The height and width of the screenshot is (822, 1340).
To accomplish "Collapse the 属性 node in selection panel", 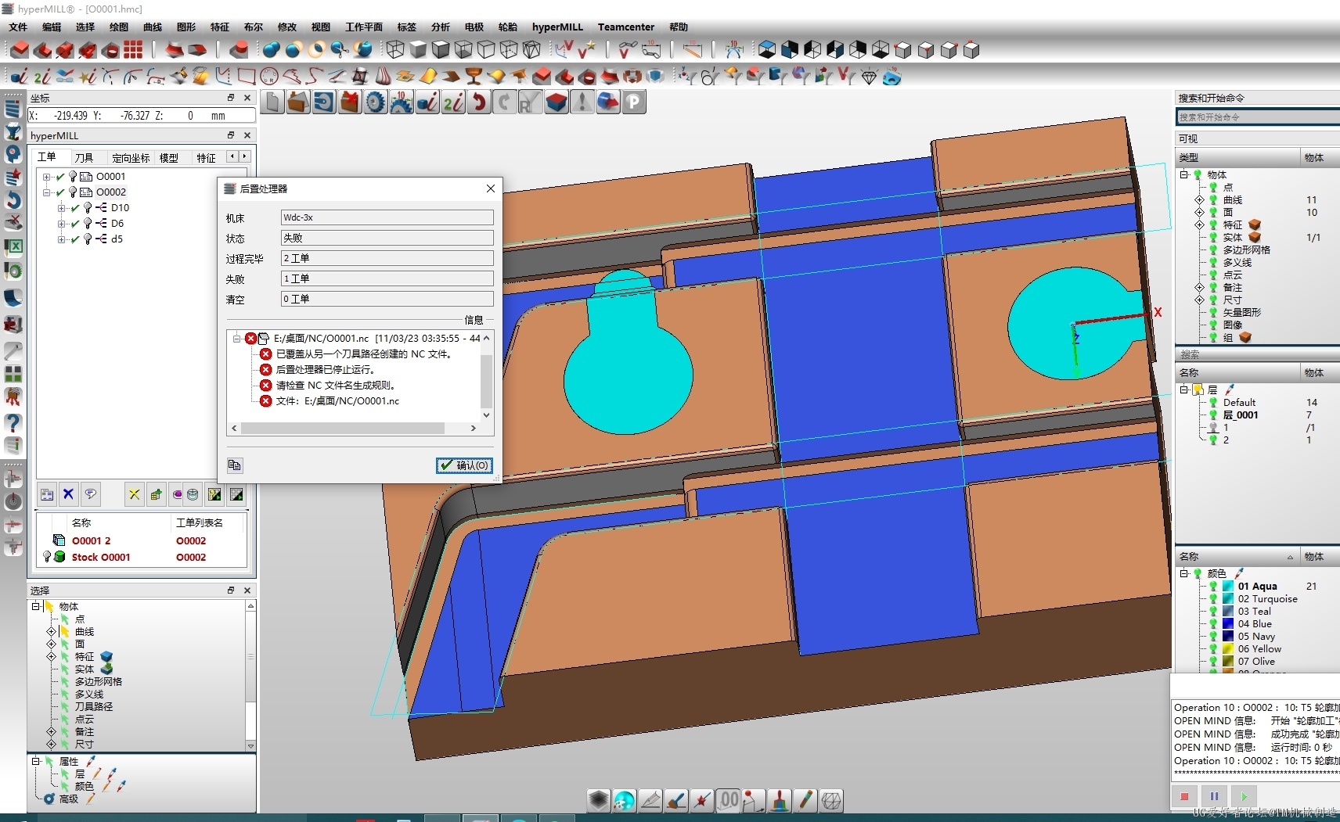I will click(36, 761).
